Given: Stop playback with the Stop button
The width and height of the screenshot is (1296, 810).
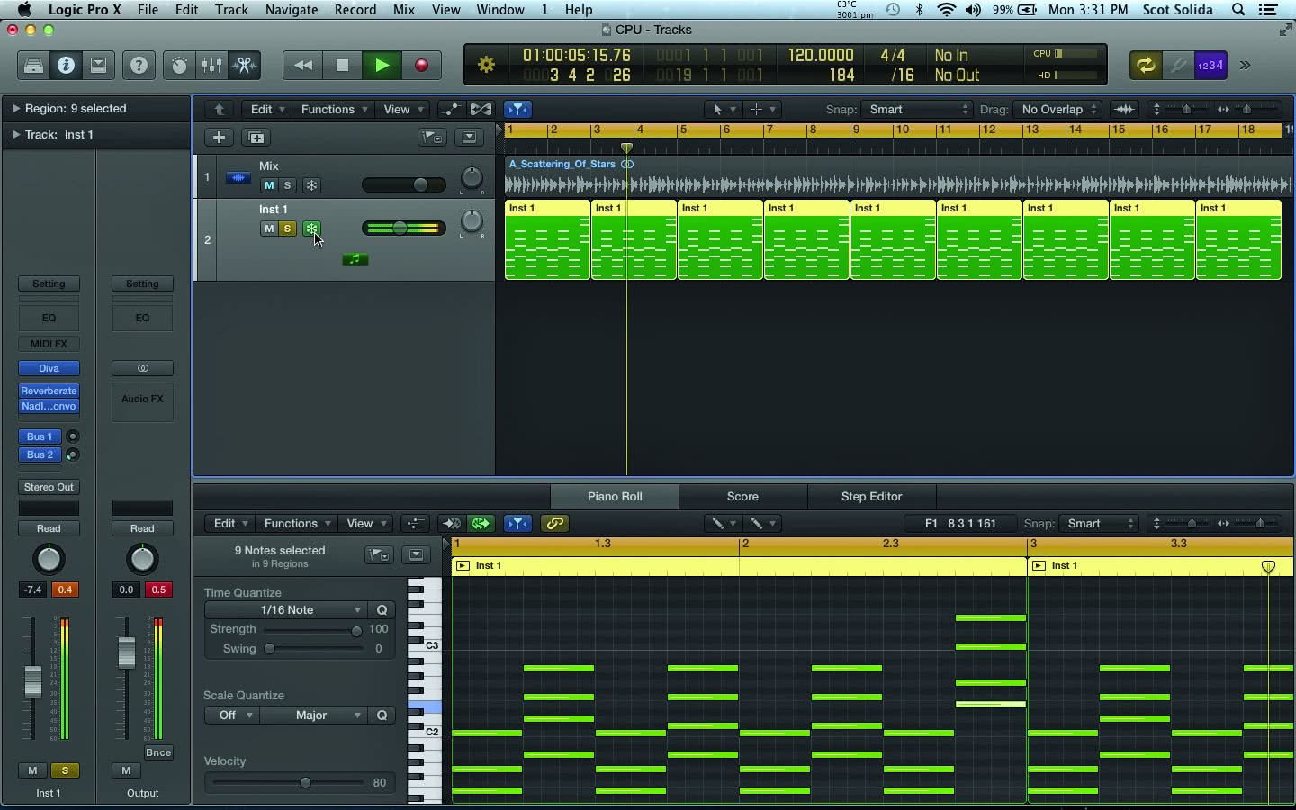Looking at the screenshot, I should tap(342, 66).
